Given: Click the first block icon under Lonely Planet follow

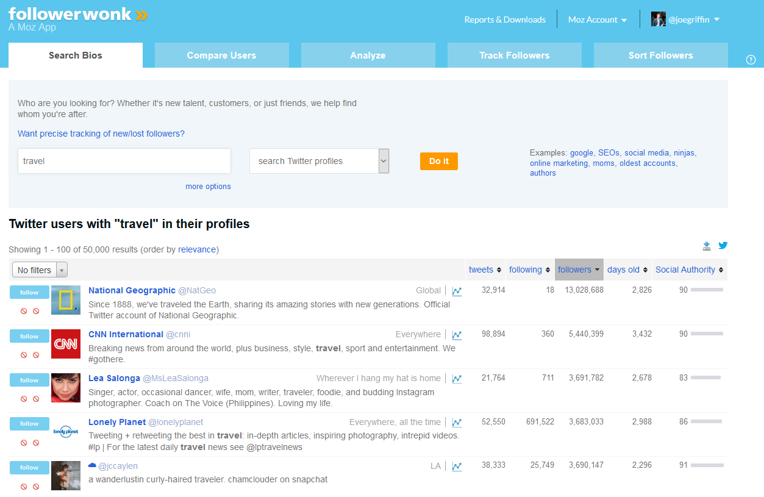Looking at the screenshot, I should pos(24,443).
